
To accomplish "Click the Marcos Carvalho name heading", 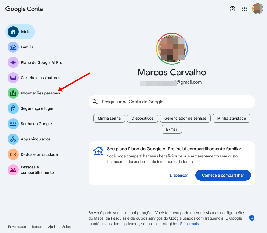I will tap(172, 72).
